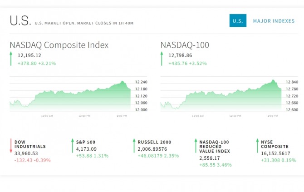This screenshot has width=304, height=192.
Task: Click the NASDAQ-100 Reduced Value up arrow
Action: coord(196,146)
